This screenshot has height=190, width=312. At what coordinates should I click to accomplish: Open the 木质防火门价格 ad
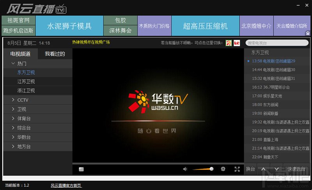click(154, 26)
